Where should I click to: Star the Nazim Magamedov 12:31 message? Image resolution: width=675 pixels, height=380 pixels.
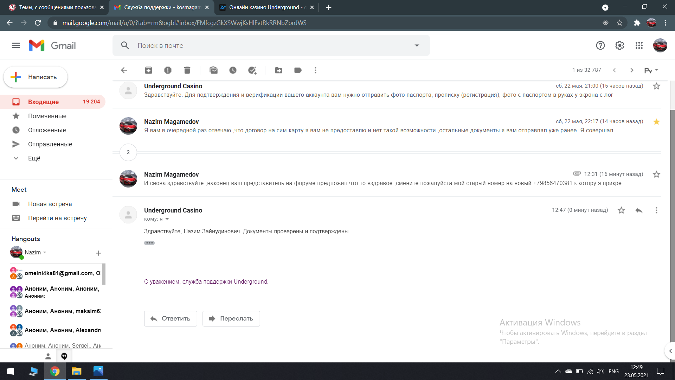(656, 175)
